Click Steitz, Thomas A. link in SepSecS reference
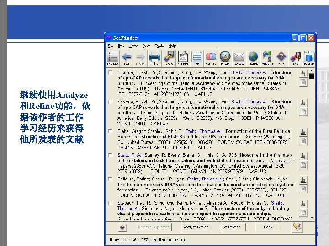The width and height of the screenshot is (329, 246). pyautogui.click(x=204, y=179)
